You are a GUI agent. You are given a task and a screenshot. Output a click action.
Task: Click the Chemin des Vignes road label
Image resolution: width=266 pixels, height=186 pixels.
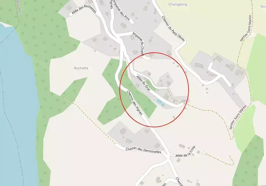click(135, 103)
